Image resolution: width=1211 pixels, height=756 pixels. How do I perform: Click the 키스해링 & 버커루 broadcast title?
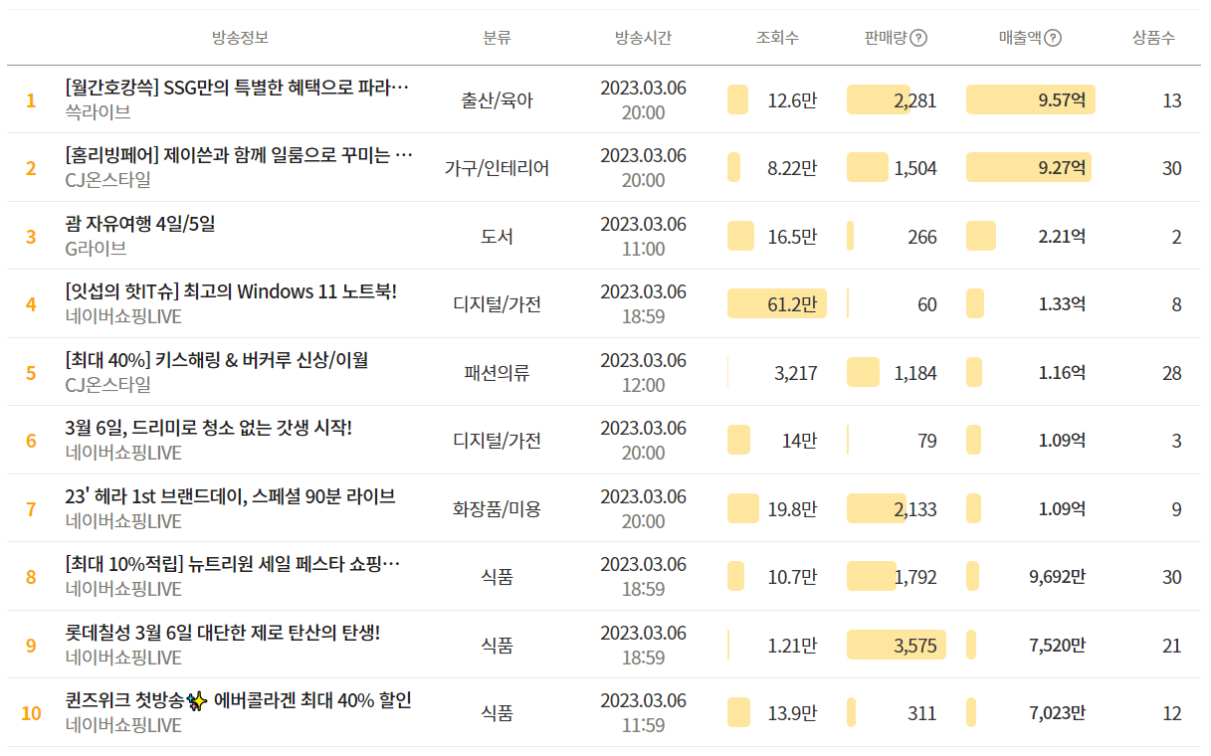[x=217, y=360]
